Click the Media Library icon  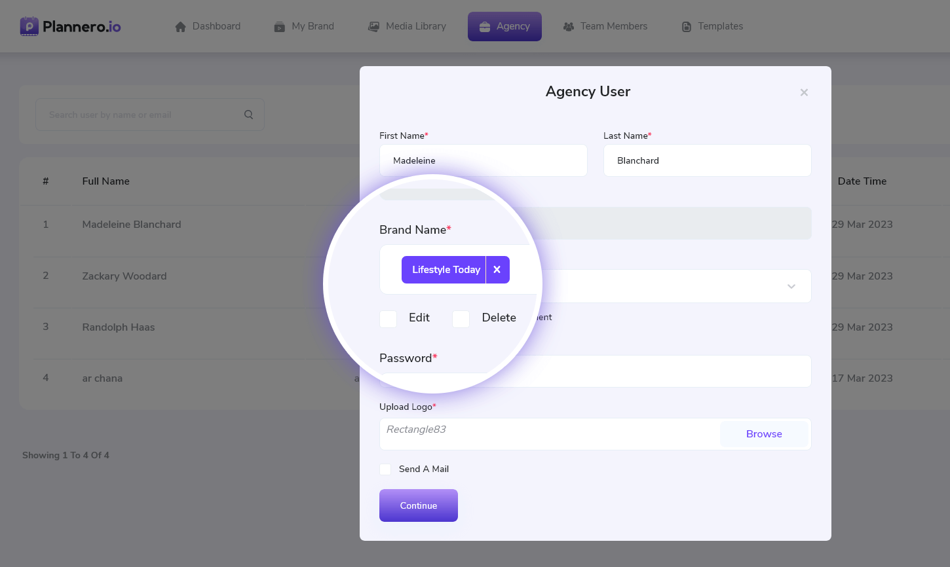pos(374,27)
